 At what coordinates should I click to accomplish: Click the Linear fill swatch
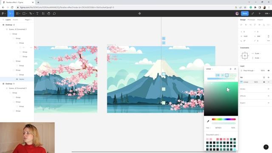coord(241,82)
